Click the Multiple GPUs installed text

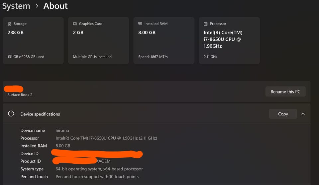[x=92, y=57]
